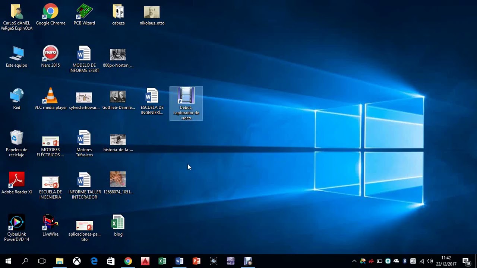Screen dimensions: 477x268
Task: Select MODELO DE INFORME EFSRT Word document
Action: tap(84, 60)
